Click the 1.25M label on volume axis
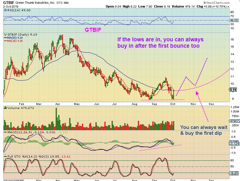The image size is (240, 181). (235, 107)
